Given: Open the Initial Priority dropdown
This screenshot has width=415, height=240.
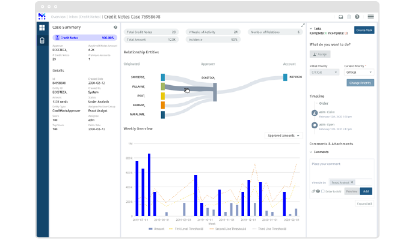Looking at the screenshot, I should coord(324,72).
